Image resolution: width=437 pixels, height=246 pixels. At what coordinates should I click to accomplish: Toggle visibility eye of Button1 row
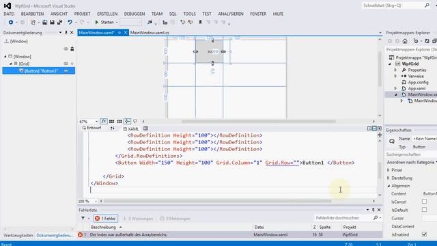tap(66, 71)
